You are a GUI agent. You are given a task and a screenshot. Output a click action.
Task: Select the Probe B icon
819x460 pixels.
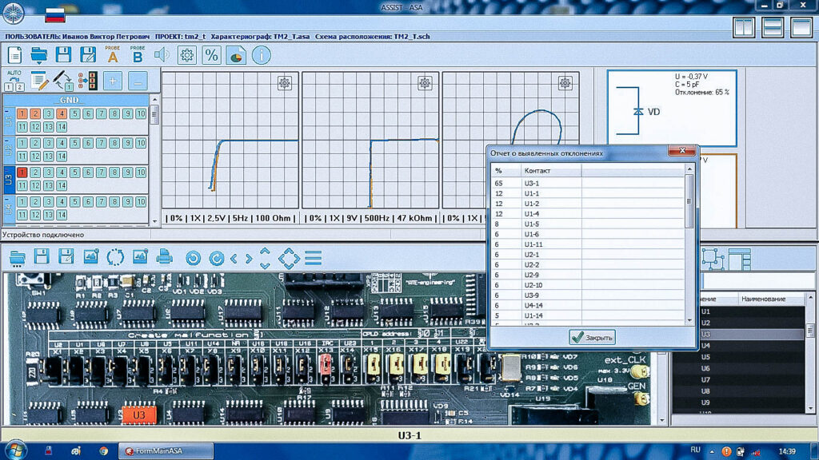point(138,54)
